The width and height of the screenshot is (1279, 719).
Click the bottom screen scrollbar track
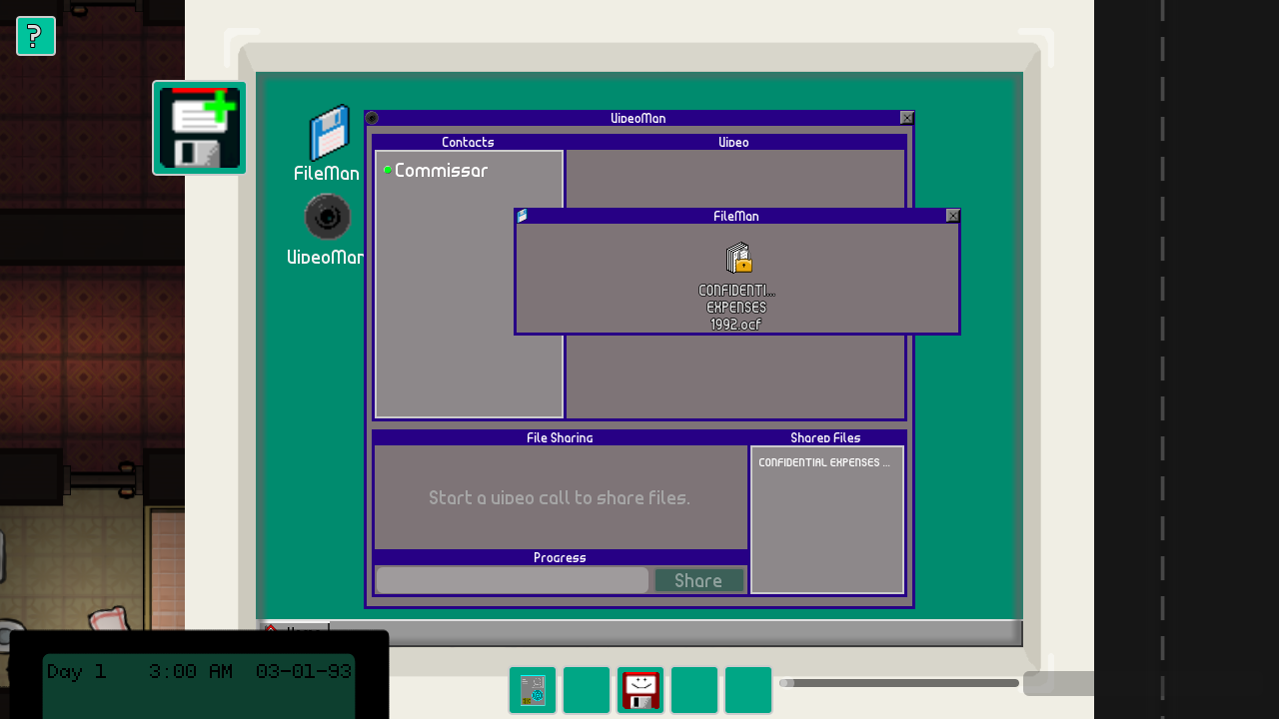899,683
